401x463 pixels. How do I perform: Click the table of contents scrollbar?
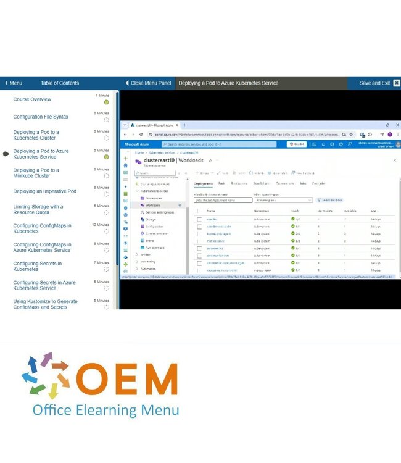coord(117,185)
